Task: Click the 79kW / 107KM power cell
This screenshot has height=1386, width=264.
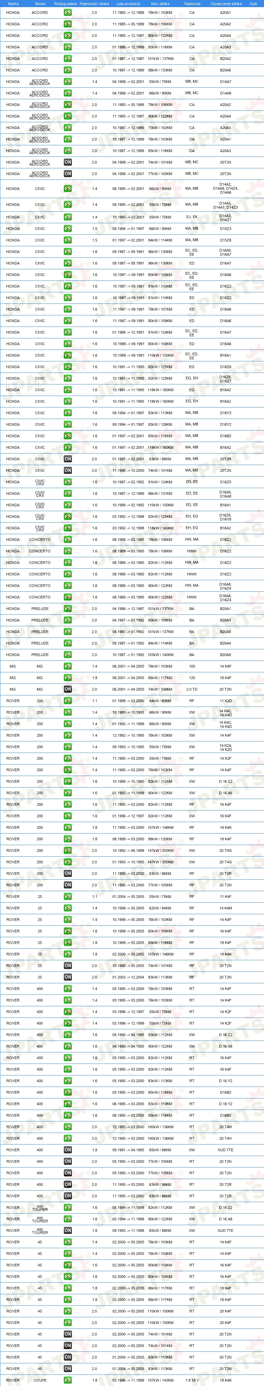Action: click(x=160, y=309)
